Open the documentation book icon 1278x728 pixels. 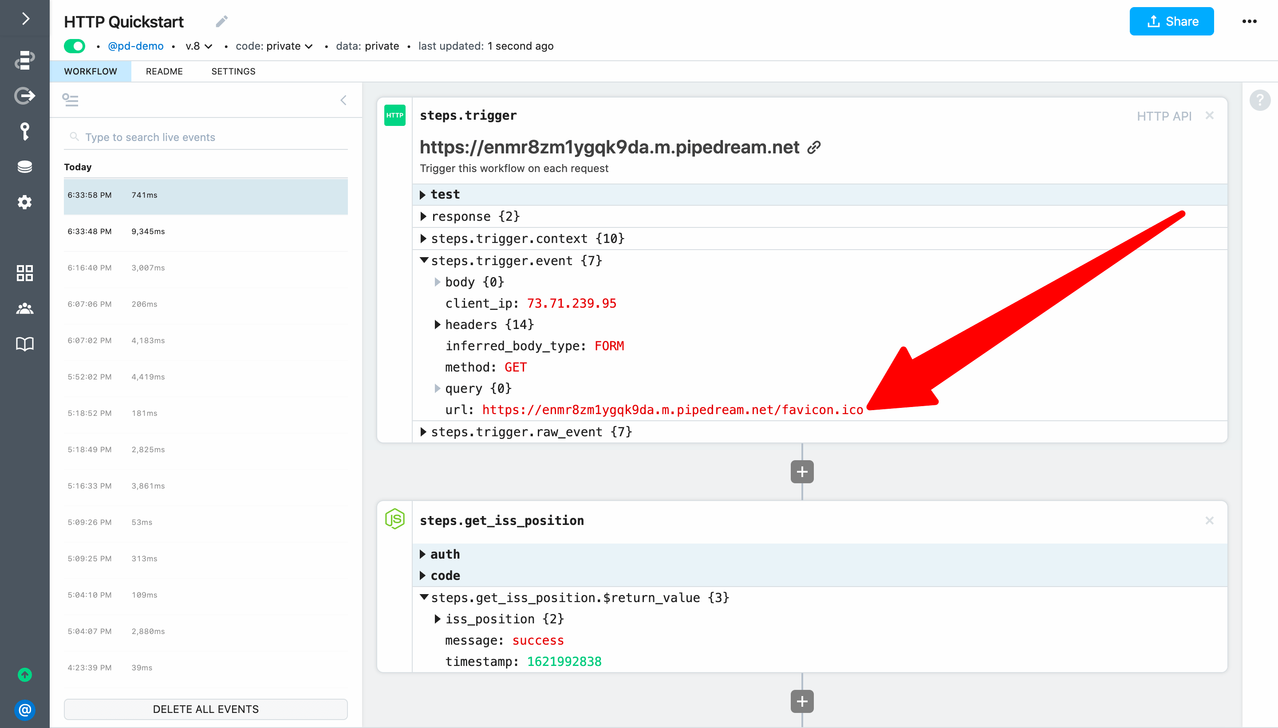tap(24, 344)
